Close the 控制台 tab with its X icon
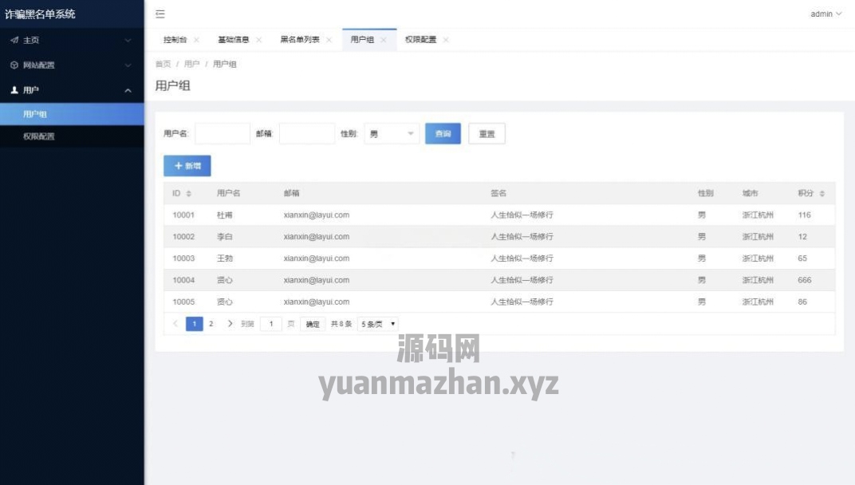This screenshot has width=855, height=485. 196,40
